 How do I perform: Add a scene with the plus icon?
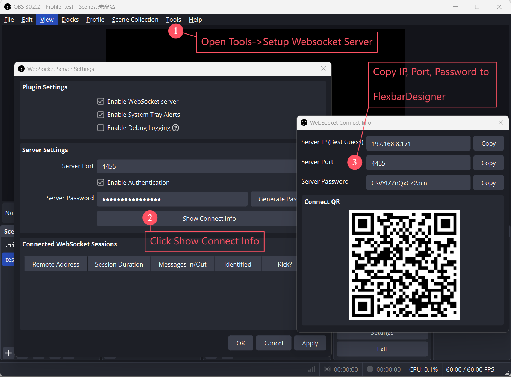tap(8, 353)
